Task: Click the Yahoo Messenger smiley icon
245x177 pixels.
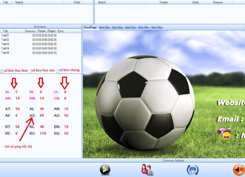Action: (224, 134)
